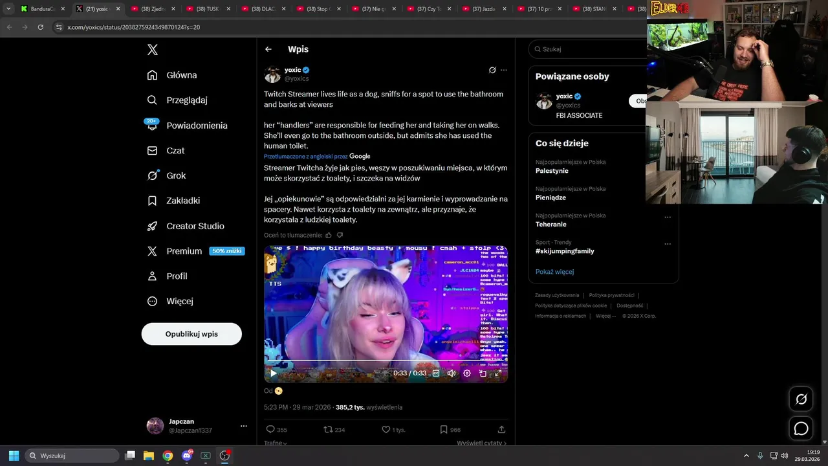Click Przetłumaczone z angielskiego przez link

(317, 157)
